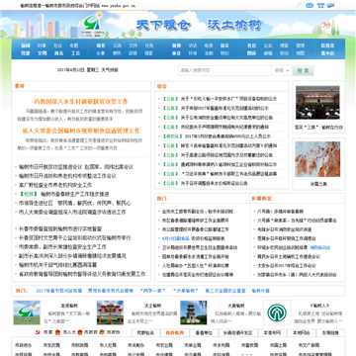Click the telephone icon in the header

pos(320,5)
